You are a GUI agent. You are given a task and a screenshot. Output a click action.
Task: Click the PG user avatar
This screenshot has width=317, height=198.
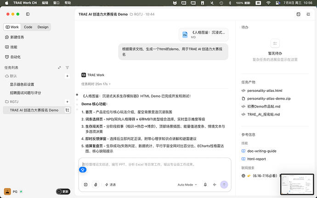[x=7, y=191]
